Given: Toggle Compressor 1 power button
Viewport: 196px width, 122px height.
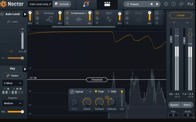Looking at the screenshot, I should point(67,13).
